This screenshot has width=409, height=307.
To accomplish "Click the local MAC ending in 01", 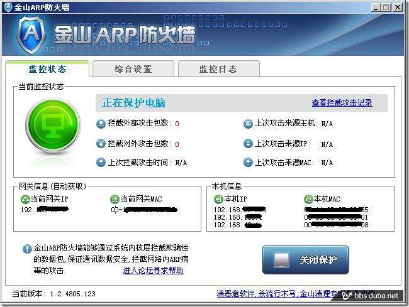I will point(336,217).
